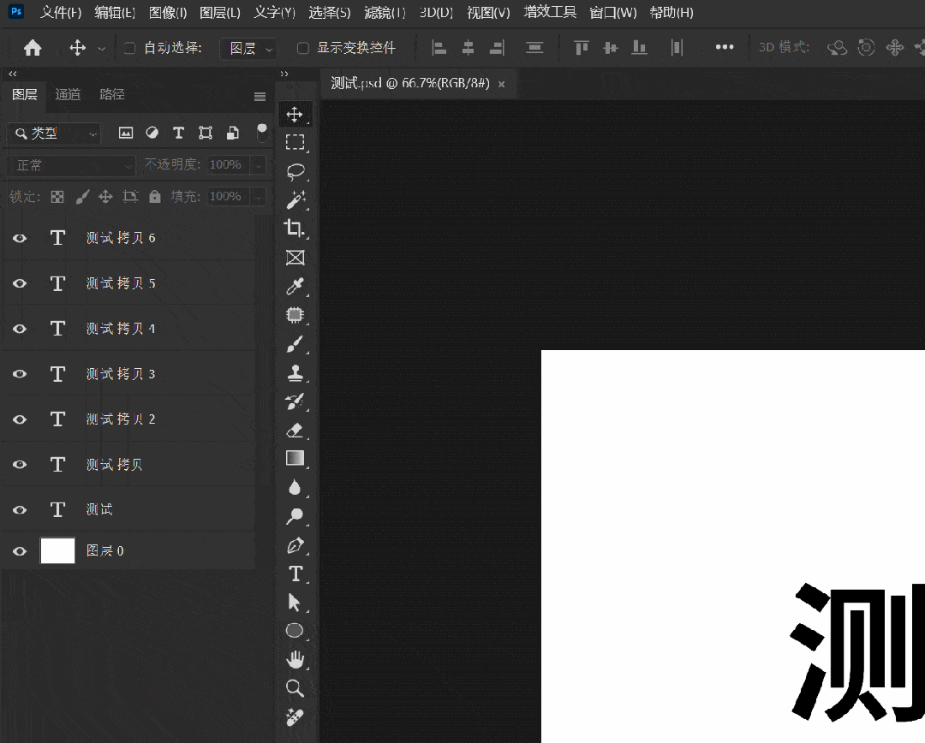Select the Brush tool
The width and height of the screenshot is (925, 743).
coord(295,344)
